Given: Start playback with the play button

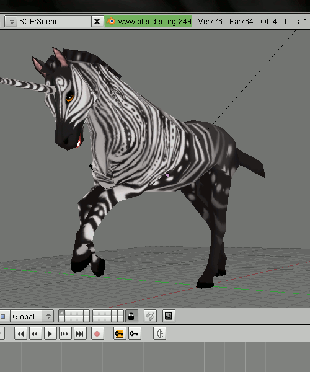Looking at the screenshot, I should tap(50, 334).
